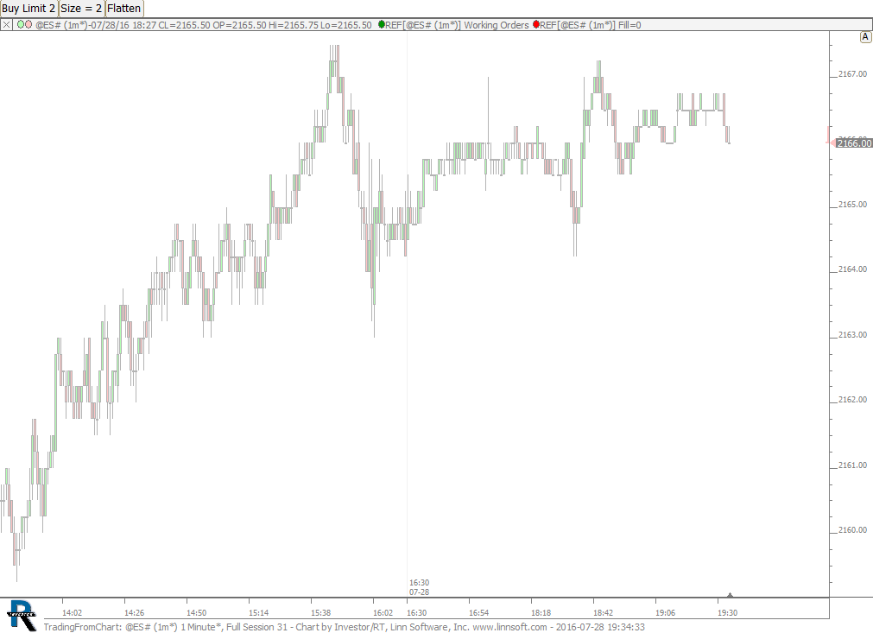
Task: Click the red Fill indicator dot
Action: coord(536,25)
